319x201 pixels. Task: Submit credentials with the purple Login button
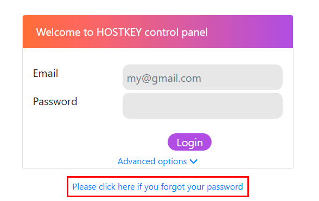coord(189,142)
